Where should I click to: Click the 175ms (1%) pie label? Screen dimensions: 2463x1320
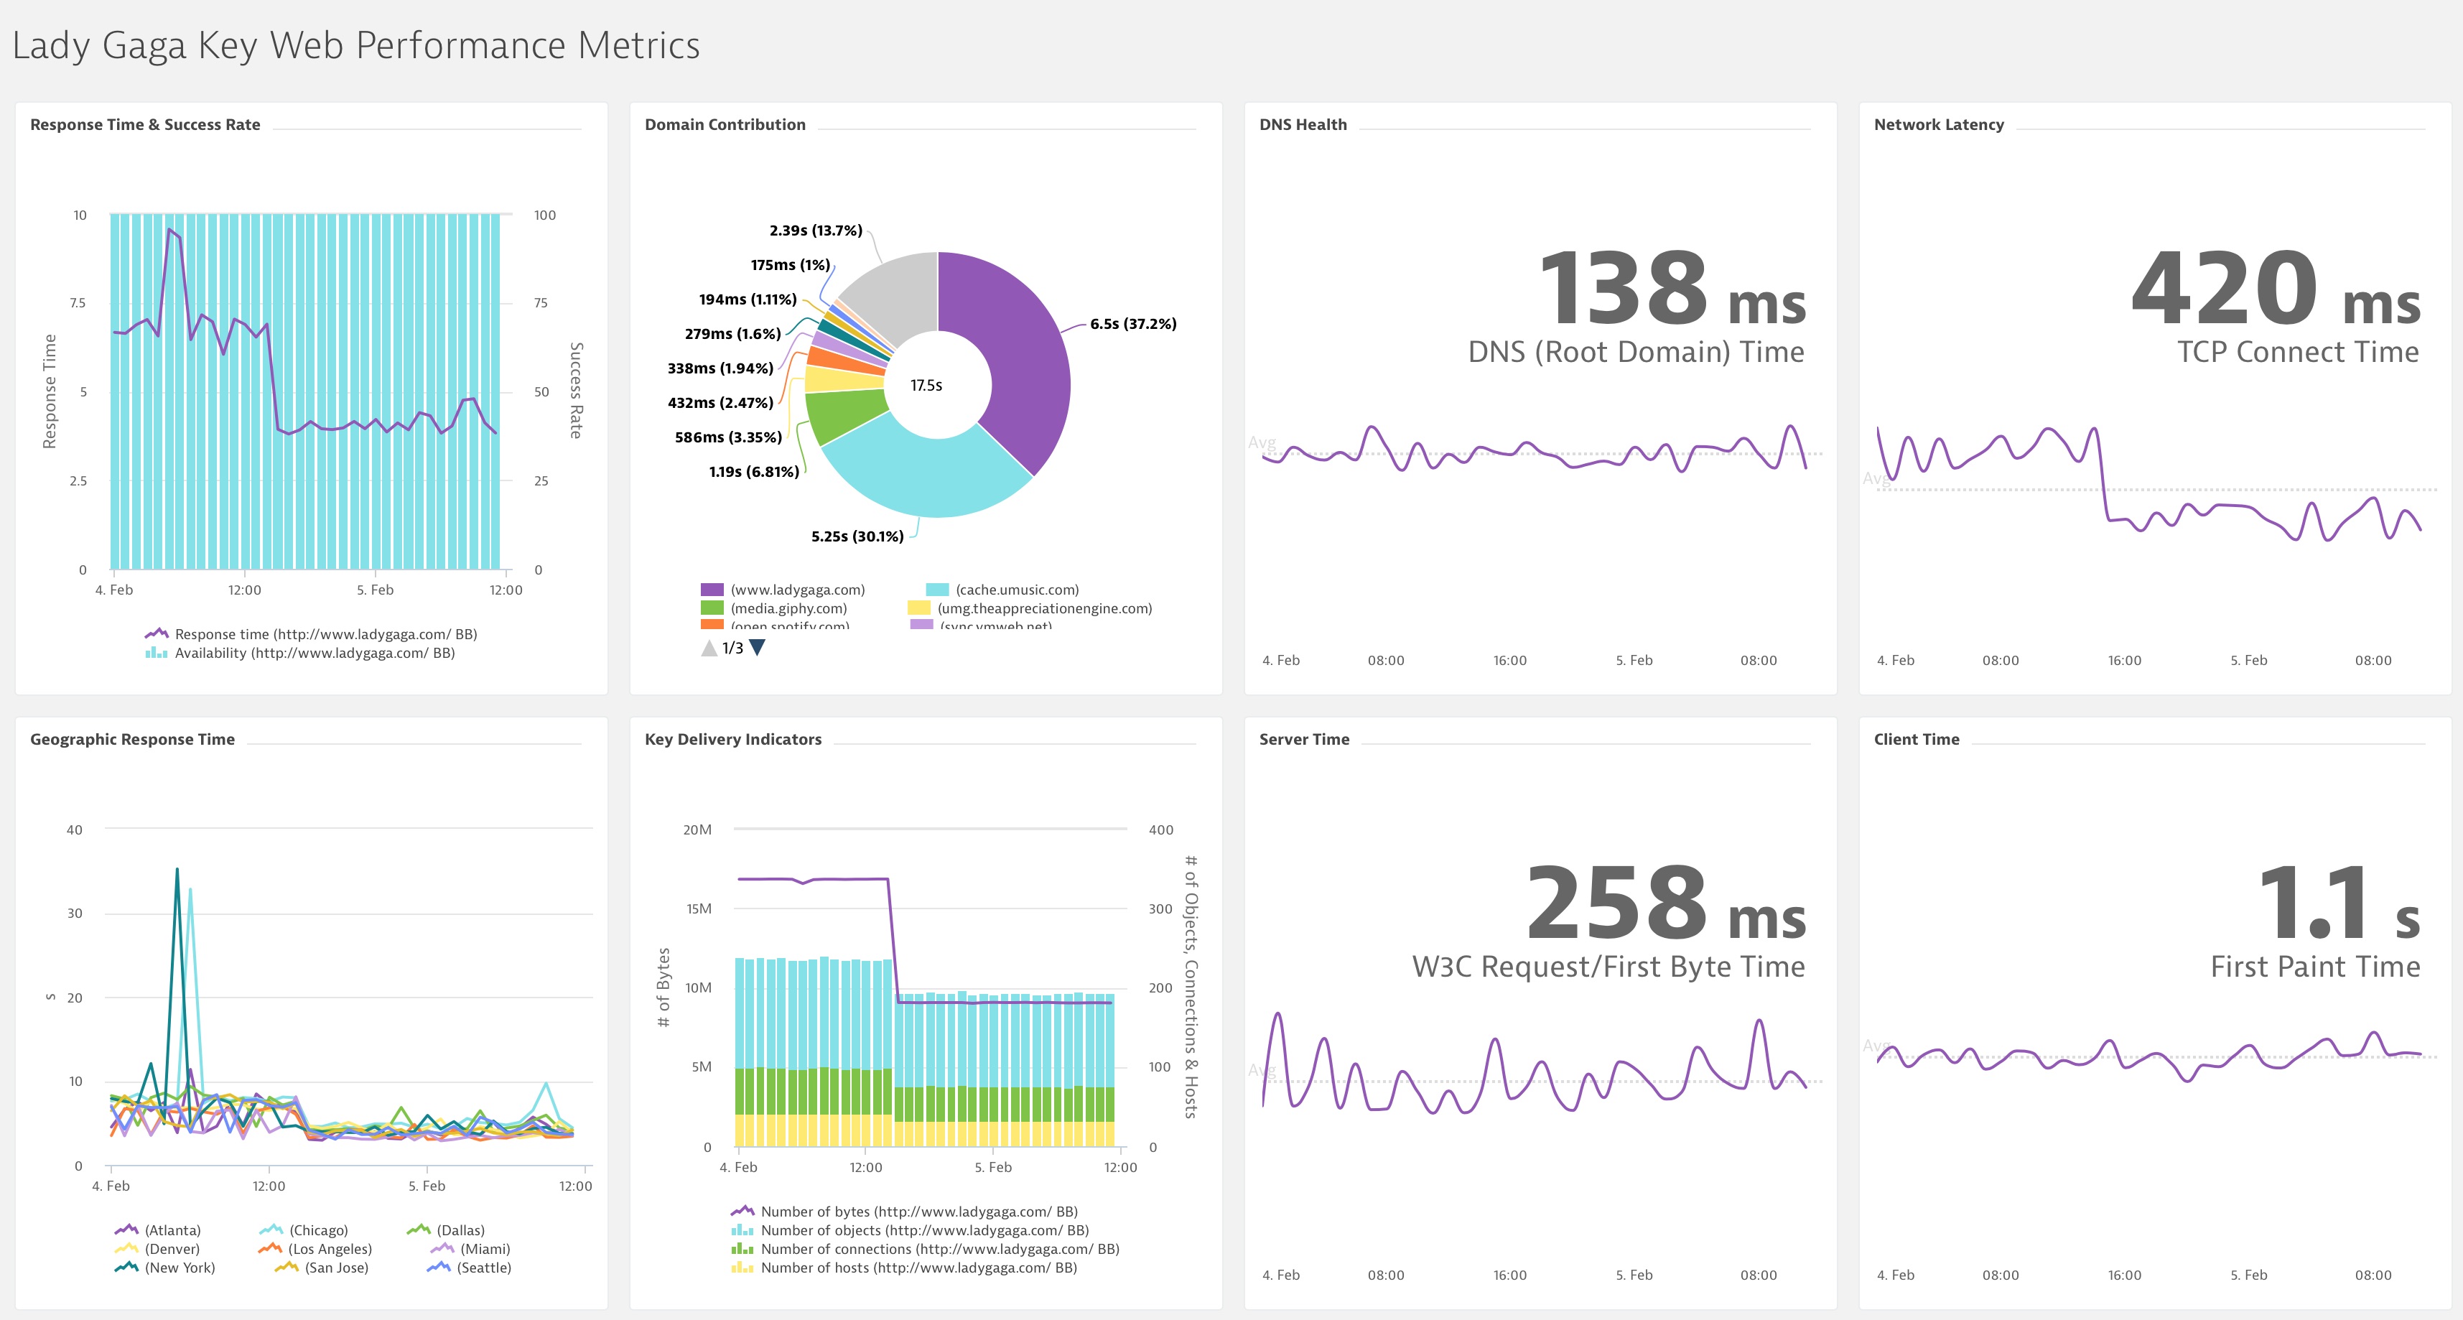click(x=790, y=265)
